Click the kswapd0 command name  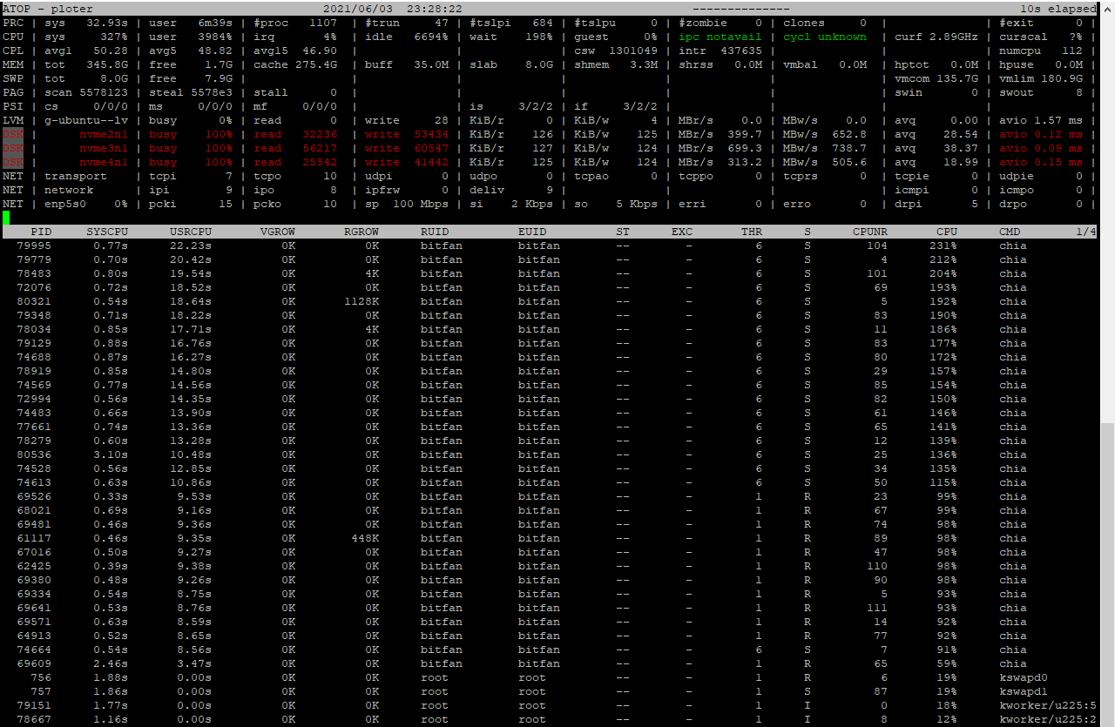click(1024, 677)
